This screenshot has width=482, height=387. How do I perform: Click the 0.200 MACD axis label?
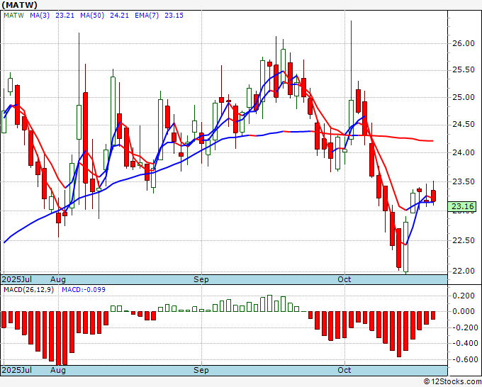point(464,296)
